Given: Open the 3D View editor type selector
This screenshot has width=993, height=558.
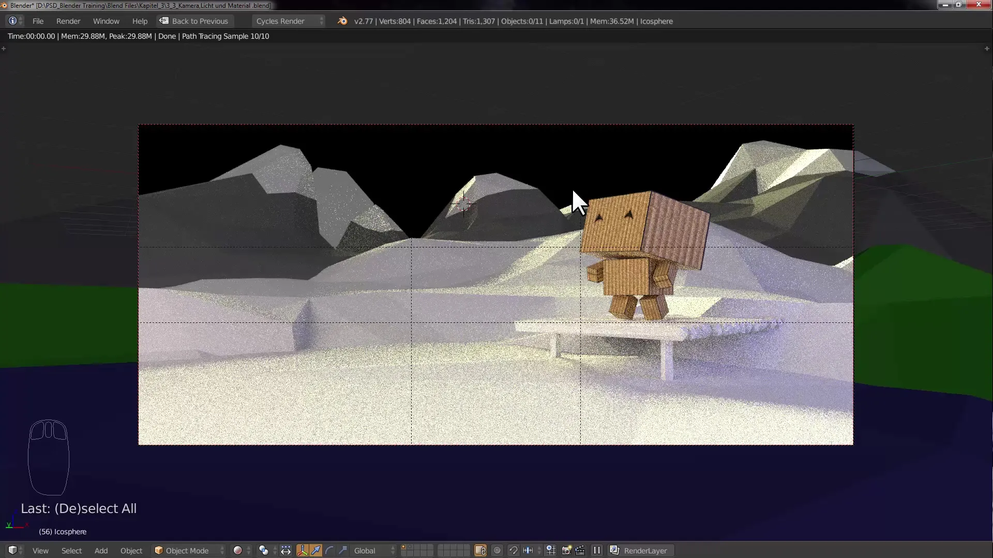Looking at the screenshot, I should [14, 550].
